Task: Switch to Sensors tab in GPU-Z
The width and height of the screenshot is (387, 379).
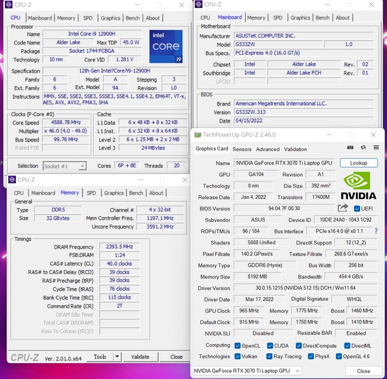Action: (x=242, y=149)
